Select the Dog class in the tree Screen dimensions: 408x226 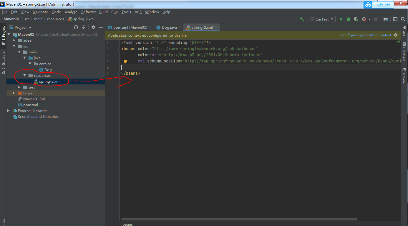(x=48, y=70)
